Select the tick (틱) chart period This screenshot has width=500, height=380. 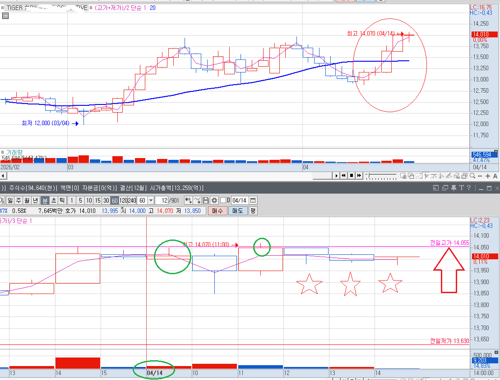click(x=62, y=200)
